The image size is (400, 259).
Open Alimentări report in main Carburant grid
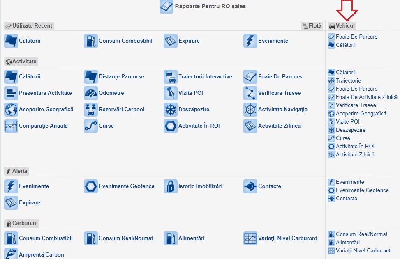(191, 238)
